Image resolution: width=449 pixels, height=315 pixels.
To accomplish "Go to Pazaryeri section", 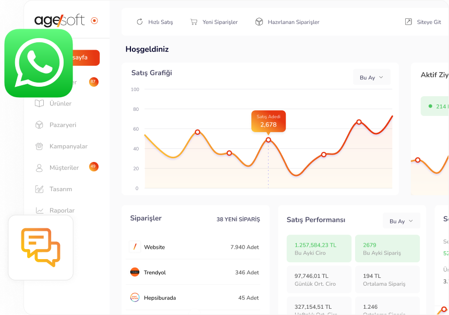I will point(63,125).
